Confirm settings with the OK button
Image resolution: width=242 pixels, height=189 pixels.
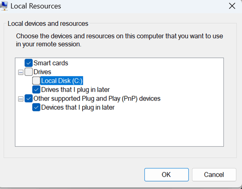pyautogui.click(x=167, y=175)
